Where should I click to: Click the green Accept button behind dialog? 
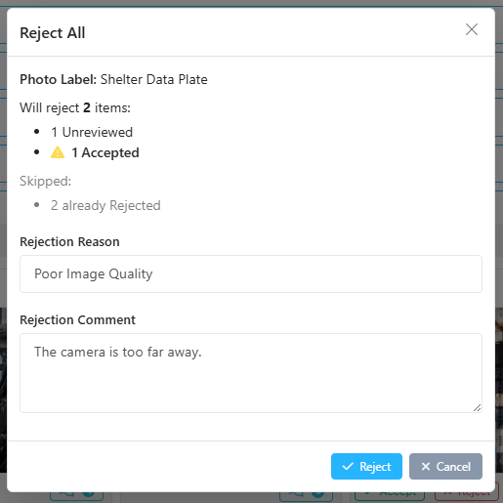pyautogui.click(x=390, y=495)
